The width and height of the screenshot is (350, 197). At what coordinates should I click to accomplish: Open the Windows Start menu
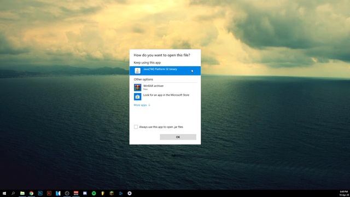point(4,193)
